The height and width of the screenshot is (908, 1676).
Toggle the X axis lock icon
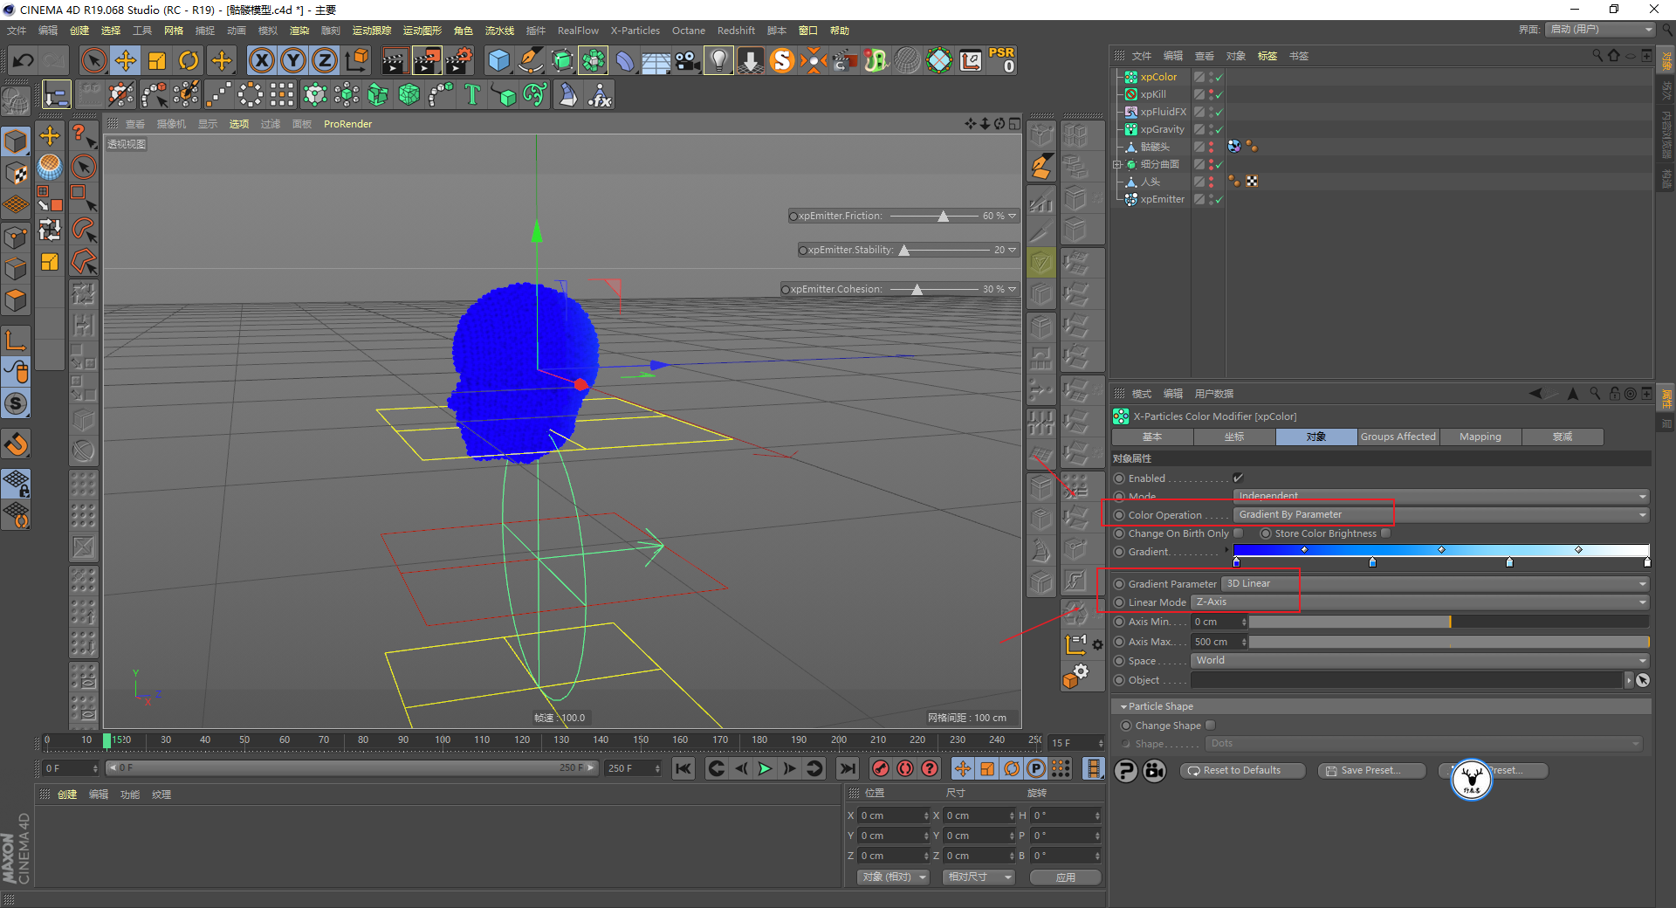coord(261,60)
